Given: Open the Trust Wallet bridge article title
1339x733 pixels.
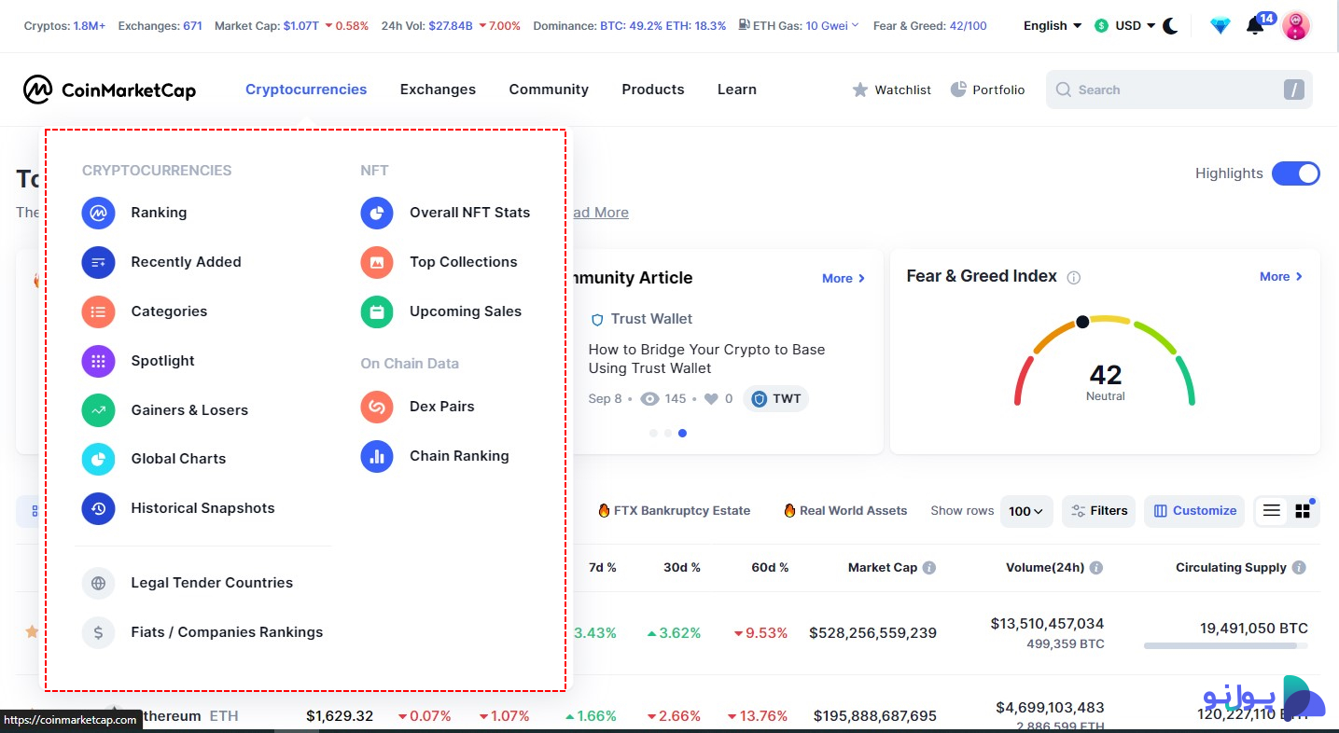Looking at the screenshot, I should [706, 359].
